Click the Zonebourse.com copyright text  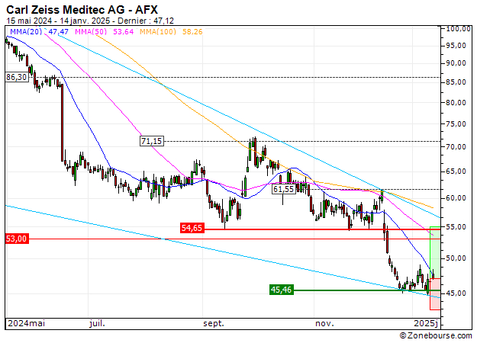click(436, 335)
